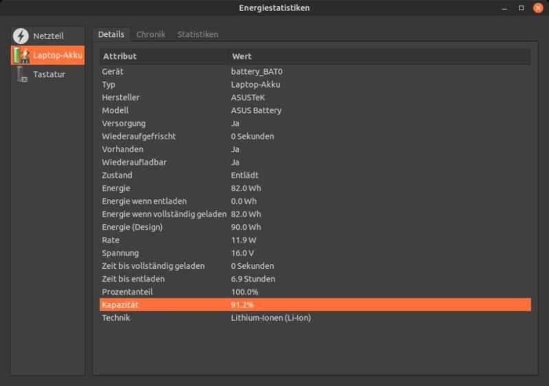Select the Netzteil device label in sidebar
This screenshot has height=386, width=549.
tap(48, 36)
